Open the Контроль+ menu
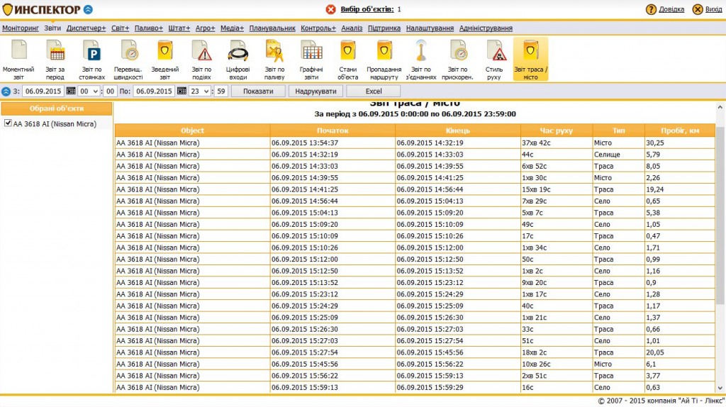Viewport: 726px width, 407px height. tap(318, 28)
